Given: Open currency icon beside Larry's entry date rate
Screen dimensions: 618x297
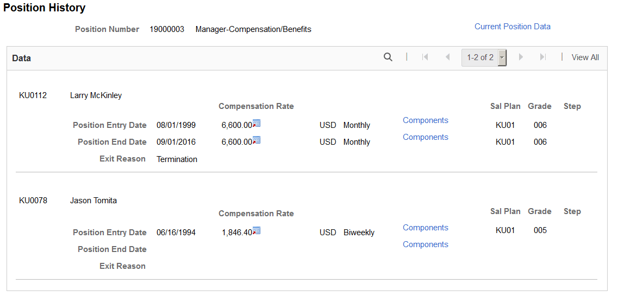Looking at the screenshot, I should (x=257, y=124).
